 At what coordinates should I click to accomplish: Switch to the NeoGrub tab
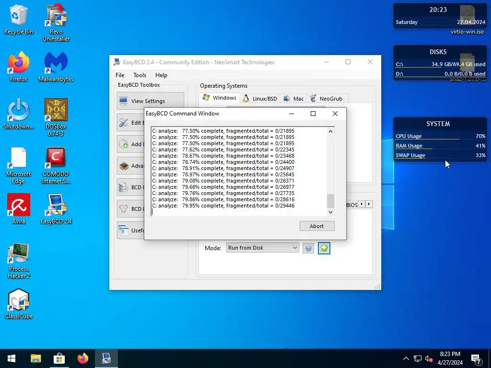click(326, 99)
